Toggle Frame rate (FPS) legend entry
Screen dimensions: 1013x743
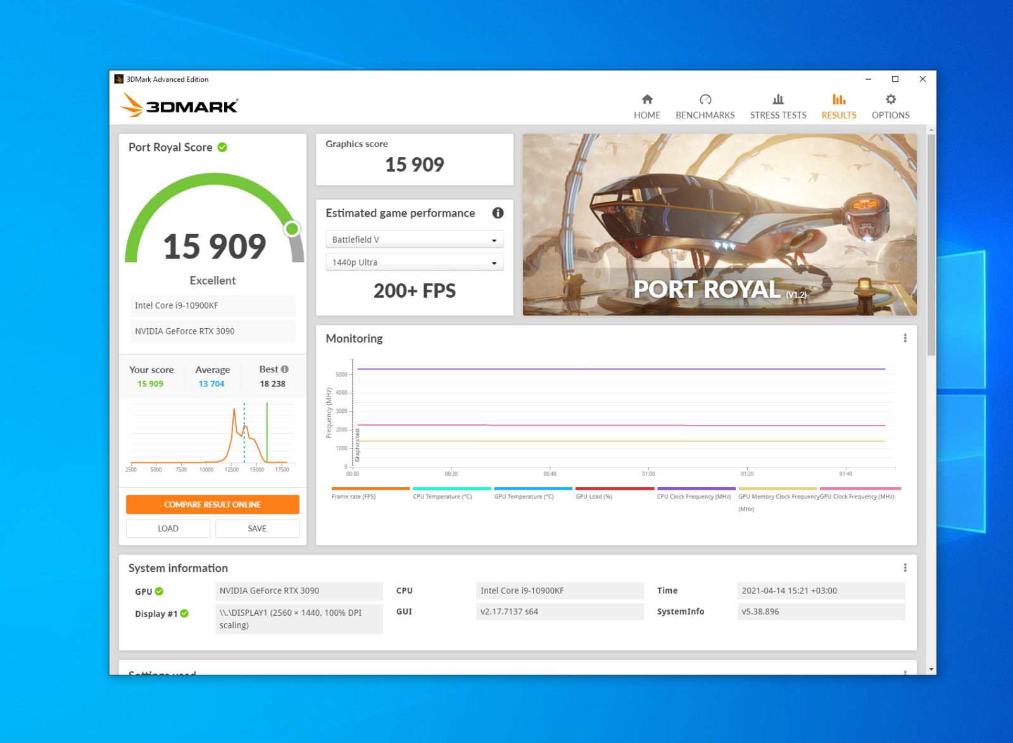coord(354,497)
